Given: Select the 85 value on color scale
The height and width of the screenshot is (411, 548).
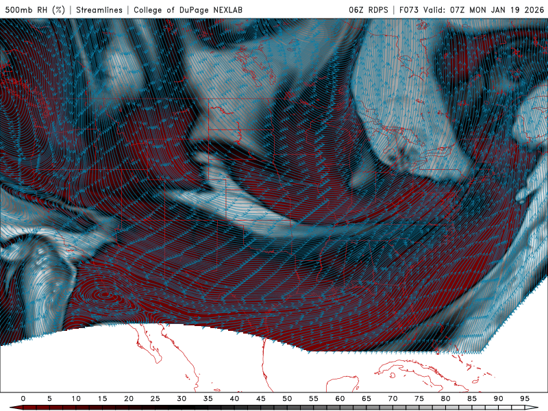Looking at the screenshot, I should [472, 399].
